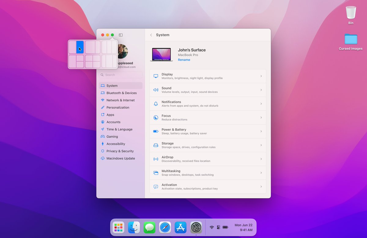Click the Rename link under MacBook Pro

click(184, 60)
